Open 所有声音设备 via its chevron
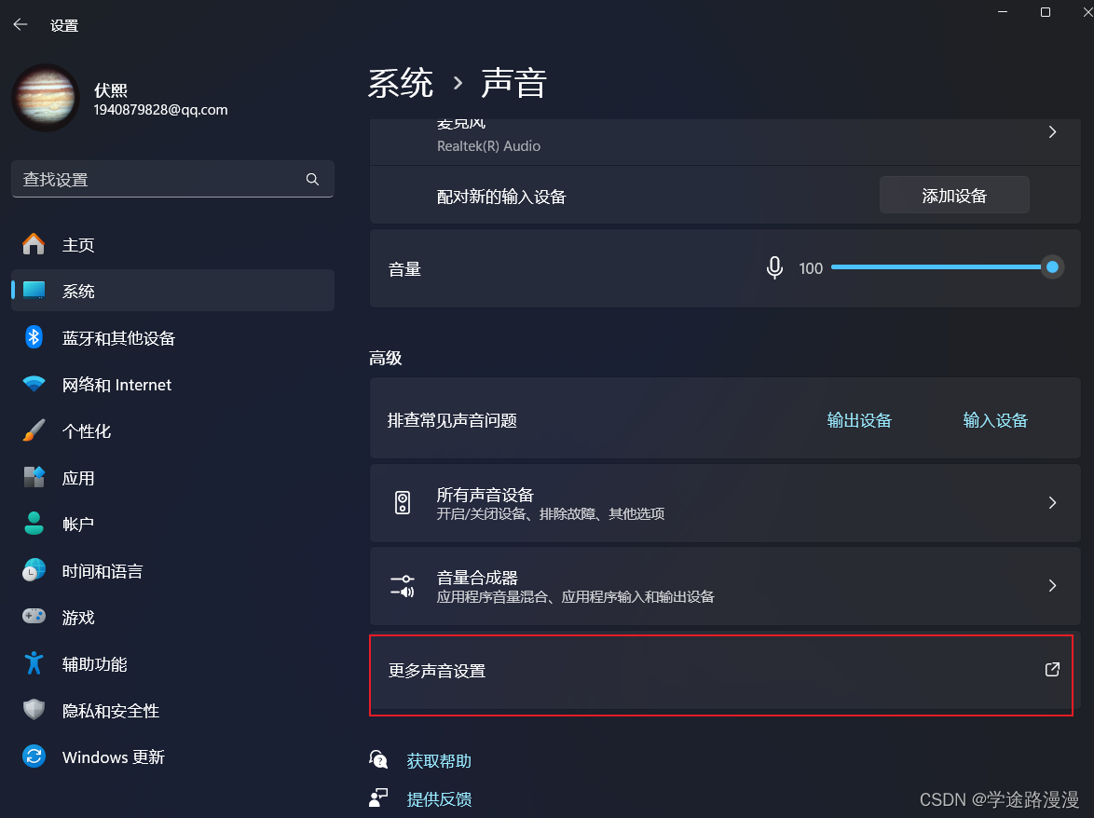The image size is (1094, 818). click(1052, 502)
